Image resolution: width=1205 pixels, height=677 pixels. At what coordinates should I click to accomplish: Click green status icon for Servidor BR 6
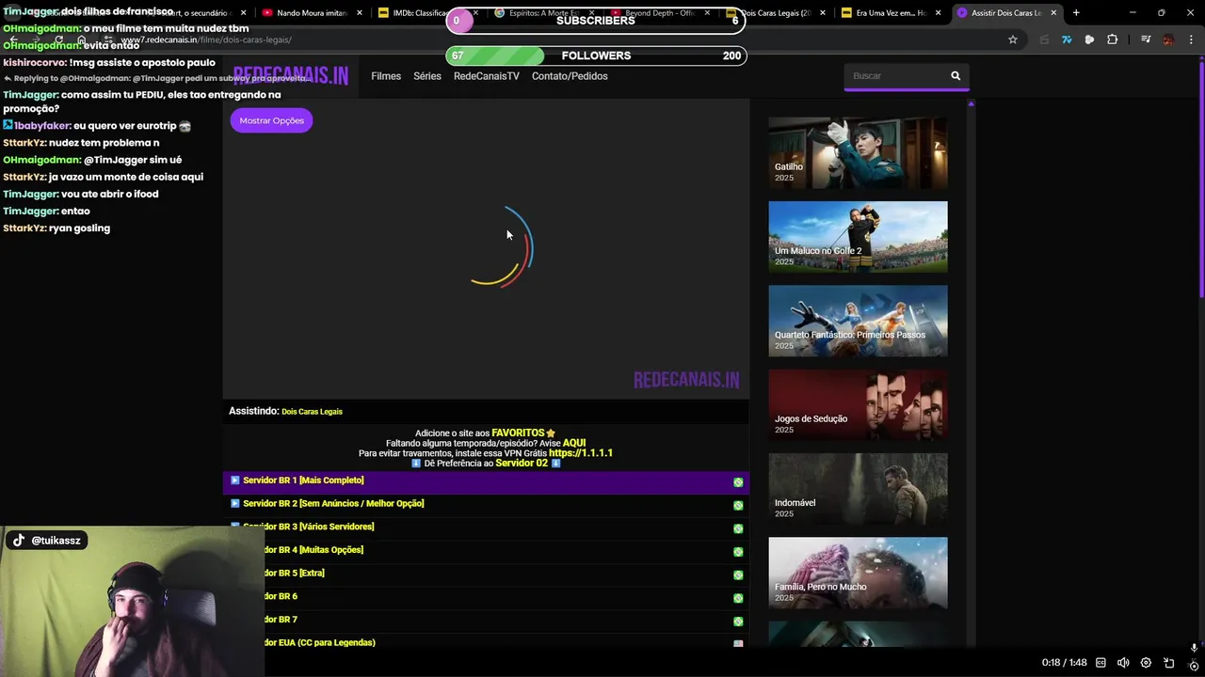(x=738, y=598)
